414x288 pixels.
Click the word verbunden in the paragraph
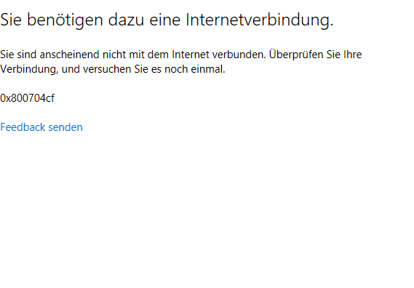click(x=239, y=55)
